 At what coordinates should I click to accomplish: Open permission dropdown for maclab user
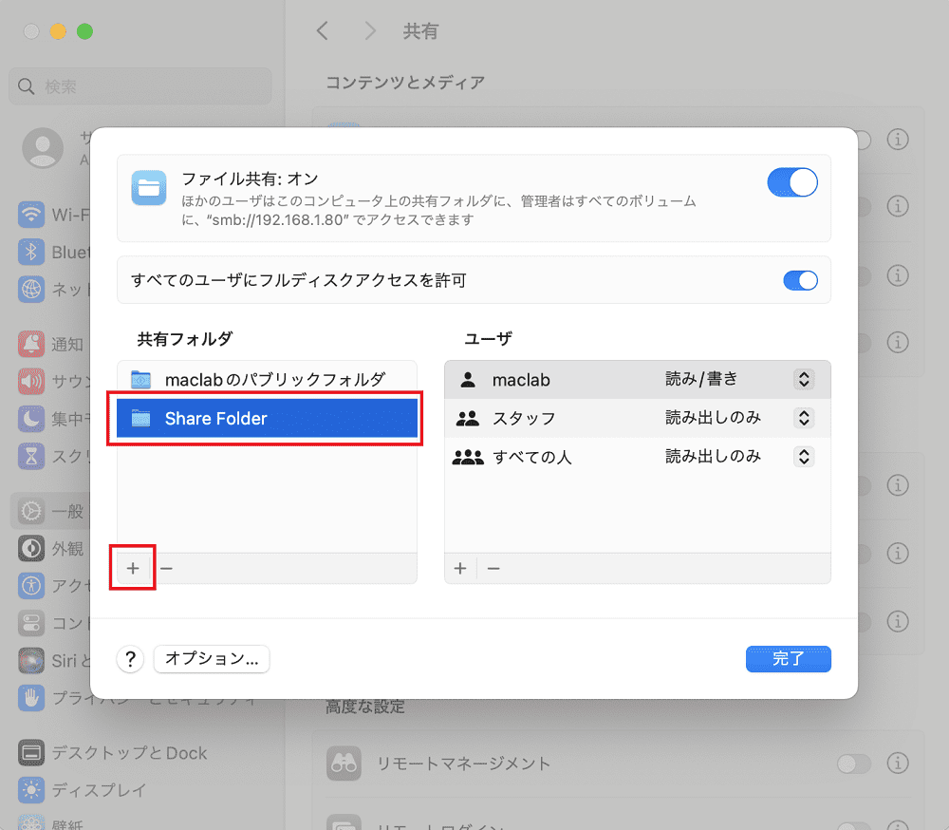804,379
